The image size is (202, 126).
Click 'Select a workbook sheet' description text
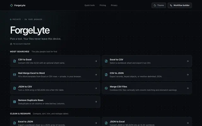[x=130, y=63]
